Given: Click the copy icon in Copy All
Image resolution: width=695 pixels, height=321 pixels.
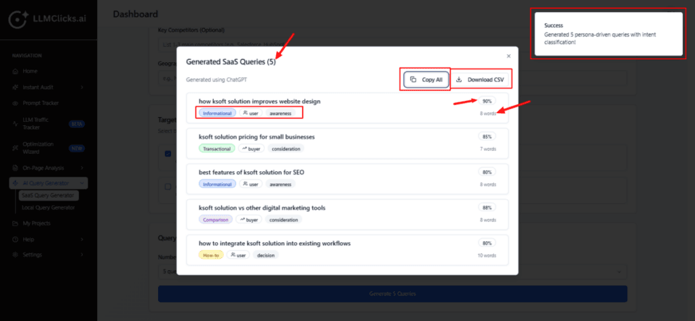Looking at the screenshot, I should pyautogui.click(x=413, y=79).
